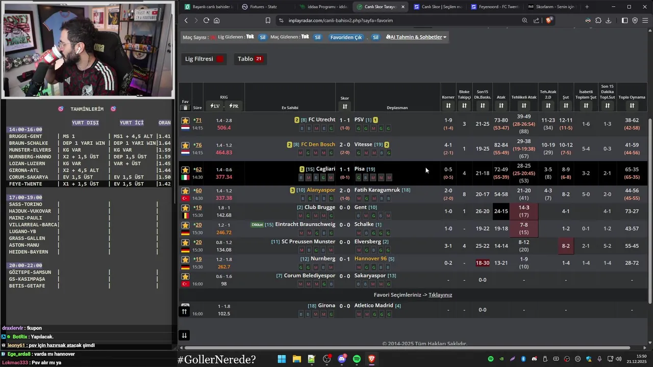Click Sil next to Lig Gizlenen
Viewport: 653px width, 367px height.
pyautogui.click(x=262, y=37)
